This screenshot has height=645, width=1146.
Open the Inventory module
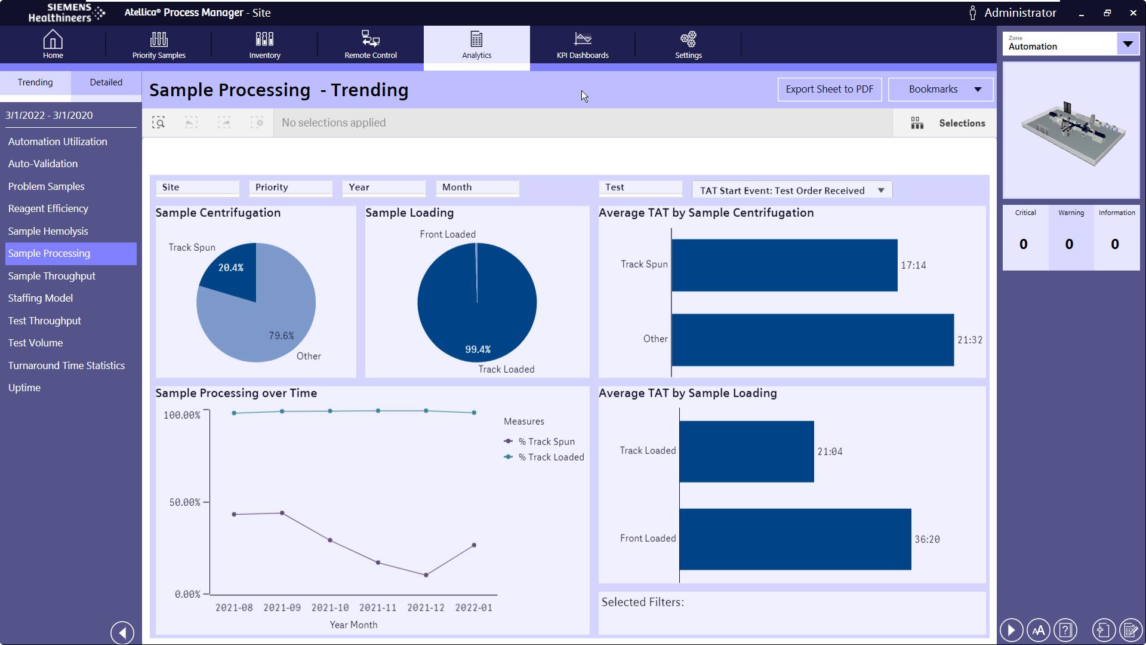[264, 45]
